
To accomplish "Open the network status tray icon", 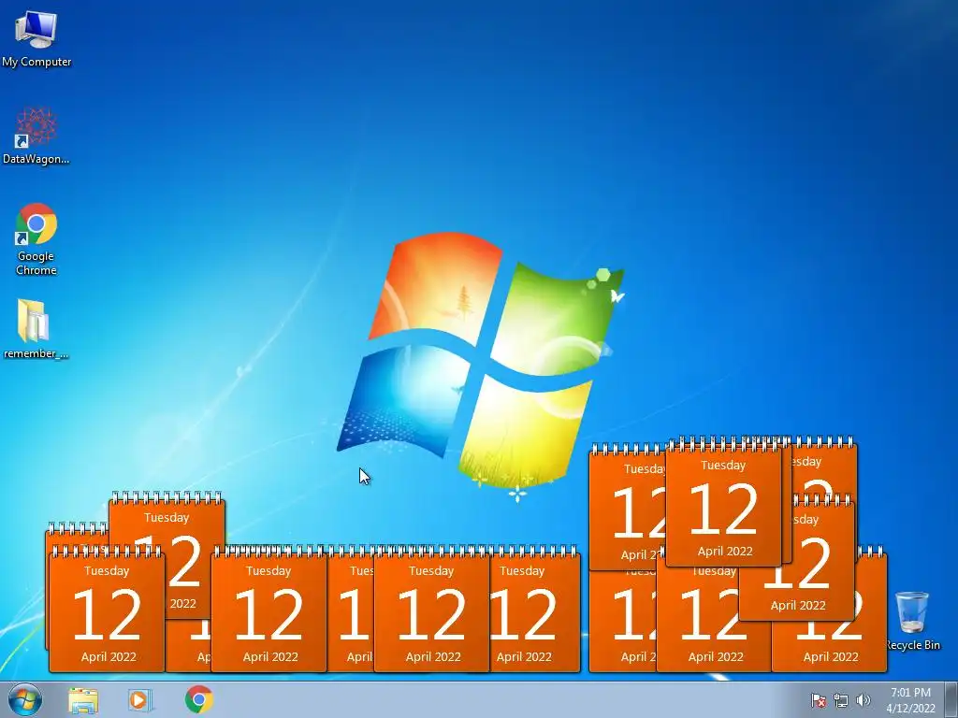I will pyautogui.click(x=841, y=701).
